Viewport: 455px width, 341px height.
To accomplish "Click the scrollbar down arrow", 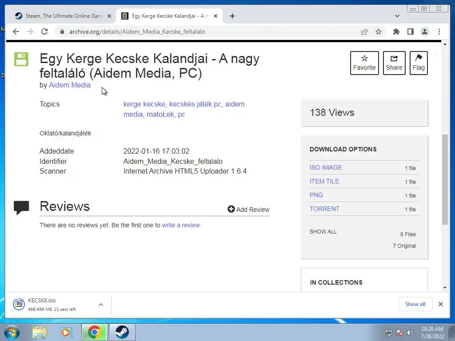I will point(445,288).
